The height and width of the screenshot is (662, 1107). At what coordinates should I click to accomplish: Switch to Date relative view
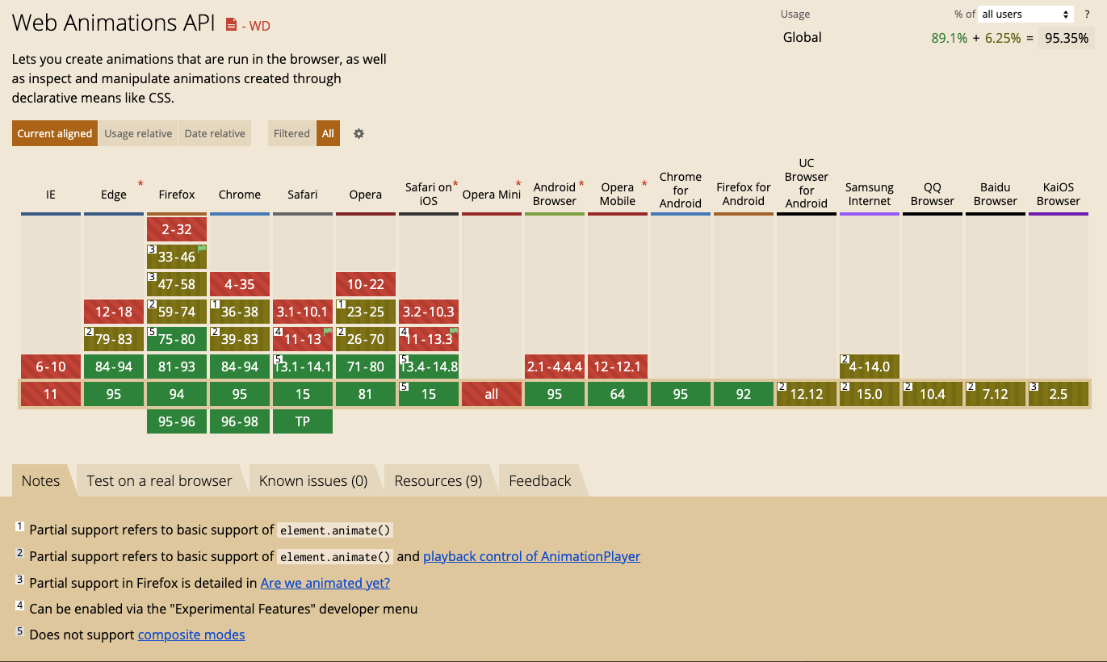(215, 133)
